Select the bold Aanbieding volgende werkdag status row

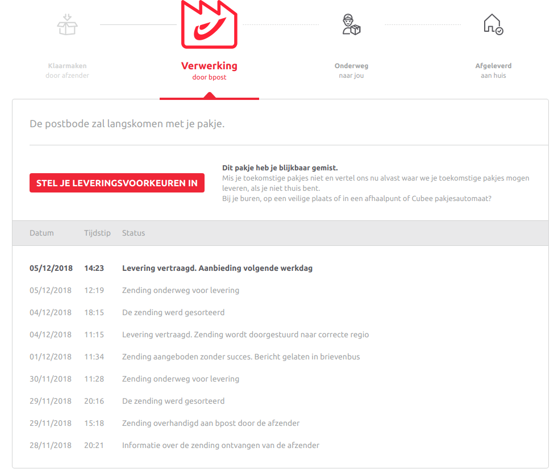[217, 268]
